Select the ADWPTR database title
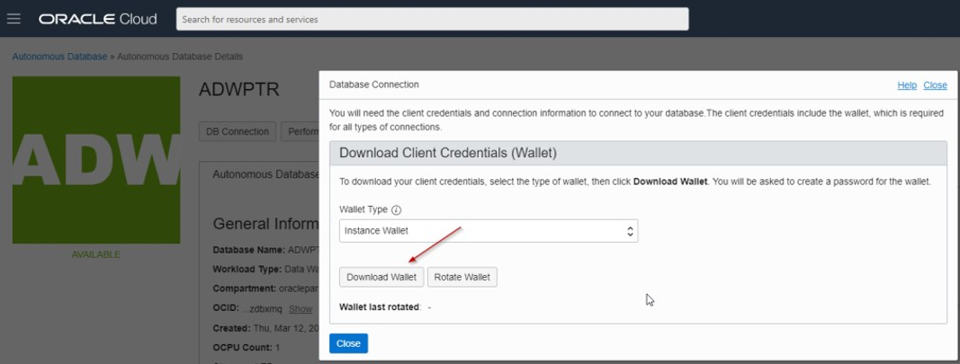 tap(239, 89)
